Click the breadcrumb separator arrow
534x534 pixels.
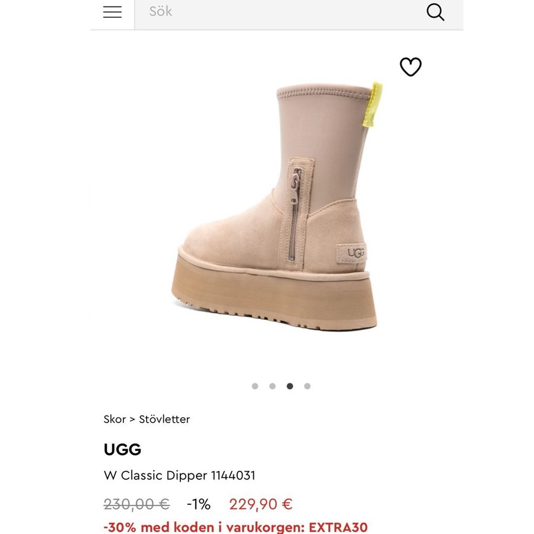click(x=132, y=419)
